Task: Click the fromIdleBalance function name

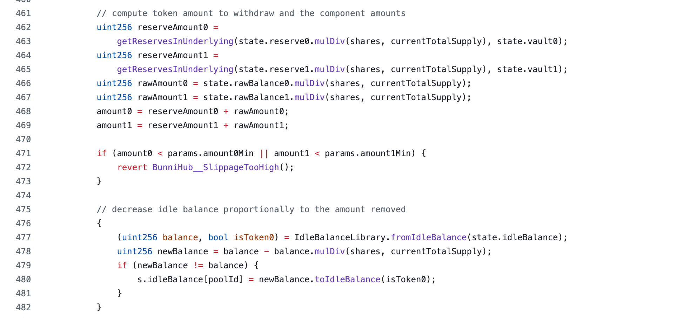Action: [428, 237]
